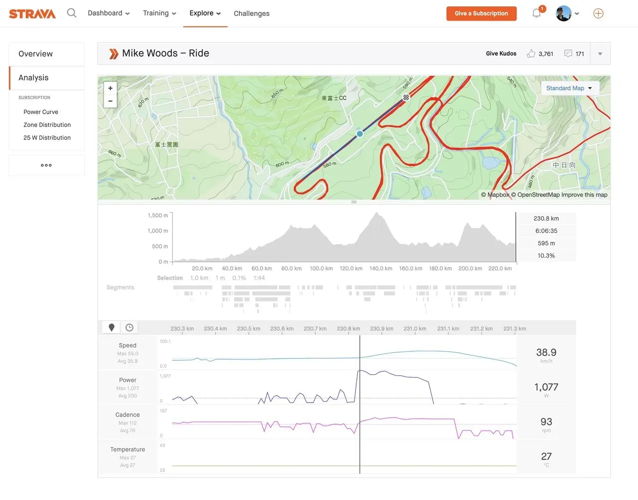Open the search magnifier icon
The image size is (638, 500).
pos(72,13)
